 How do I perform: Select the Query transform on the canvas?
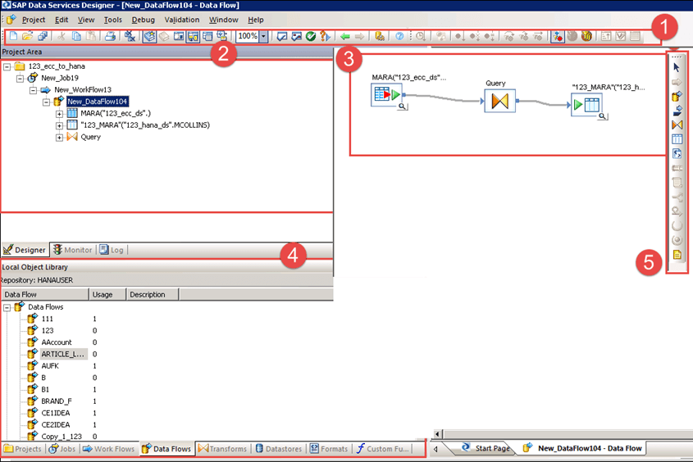pyautogui.click(x=499, y=103)
